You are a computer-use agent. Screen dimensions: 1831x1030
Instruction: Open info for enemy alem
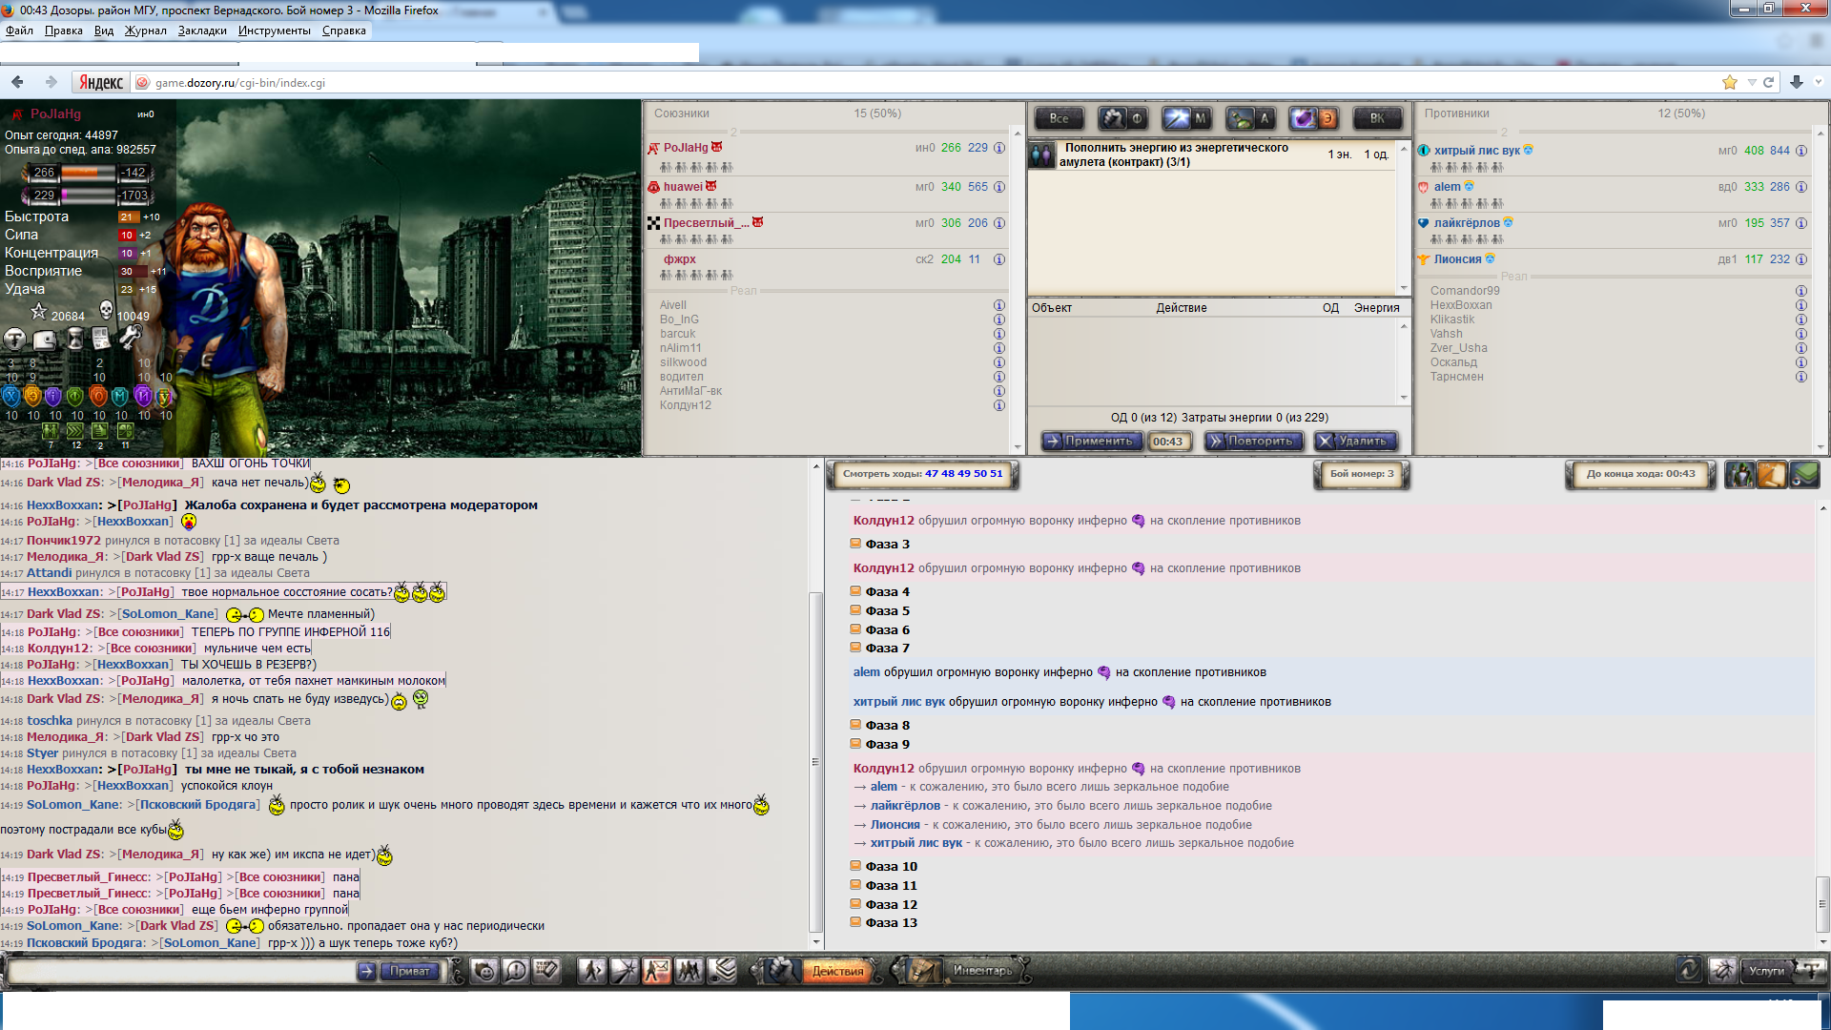(x=1801, y=187)
